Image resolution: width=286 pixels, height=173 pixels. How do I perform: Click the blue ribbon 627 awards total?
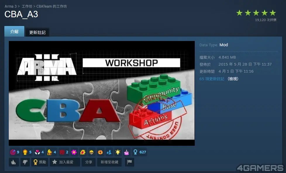(139, 152)
